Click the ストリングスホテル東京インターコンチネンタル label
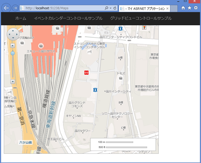This screenshot has width=201, height=163. [x=89, y=45]
